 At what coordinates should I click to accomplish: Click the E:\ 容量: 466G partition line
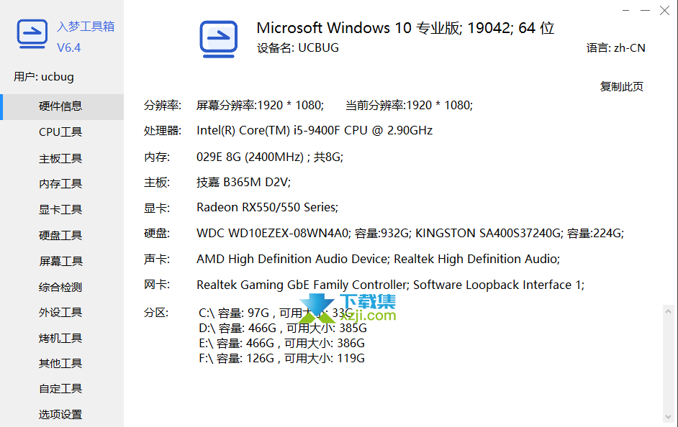[x=281, y=344]
